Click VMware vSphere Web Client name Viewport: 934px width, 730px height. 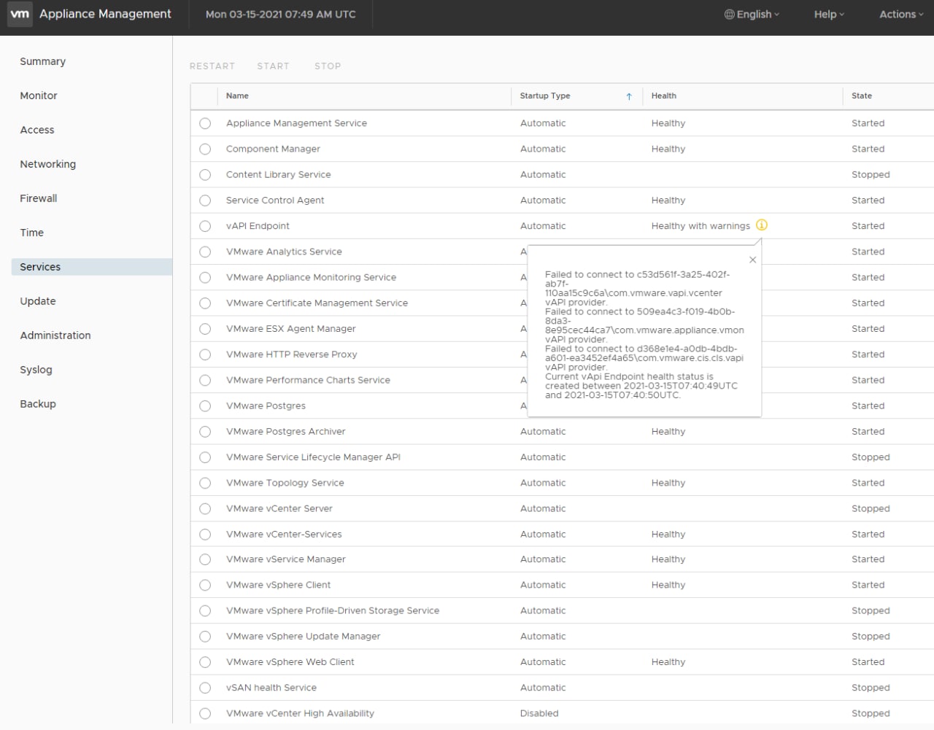pyautogui.click(x=290, y=662)
